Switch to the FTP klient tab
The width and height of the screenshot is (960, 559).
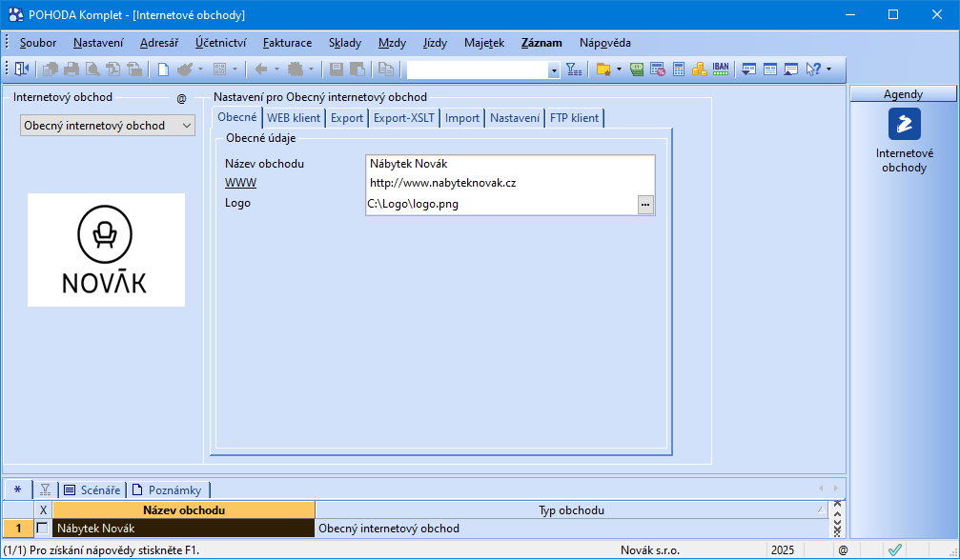click(574, 118)
